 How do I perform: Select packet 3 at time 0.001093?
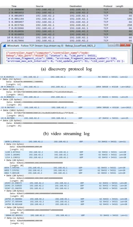pos(66,16)
